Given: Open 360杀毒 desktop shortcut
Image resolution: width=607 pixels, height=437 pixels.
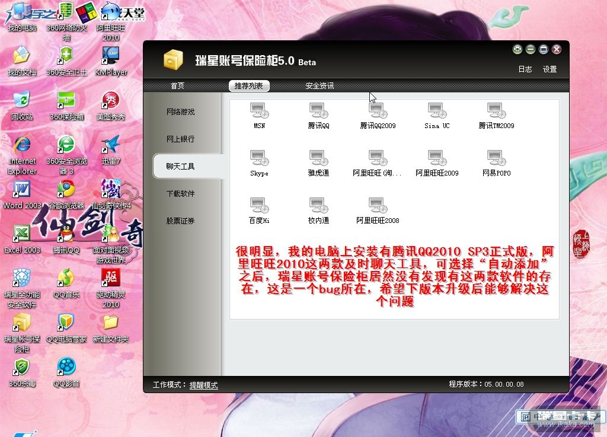Looking at the screenshot, I should click(22, 373).
